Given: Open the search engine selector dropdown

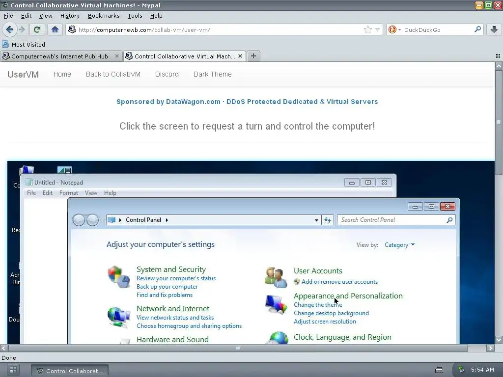Looking at the screenshot, I should [x=400, y=30].
